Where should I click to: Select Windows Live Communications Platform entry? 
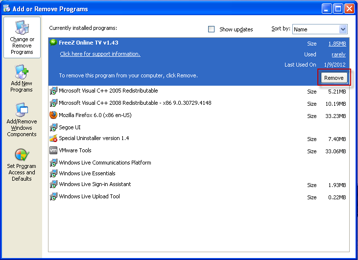click(199, 163)
